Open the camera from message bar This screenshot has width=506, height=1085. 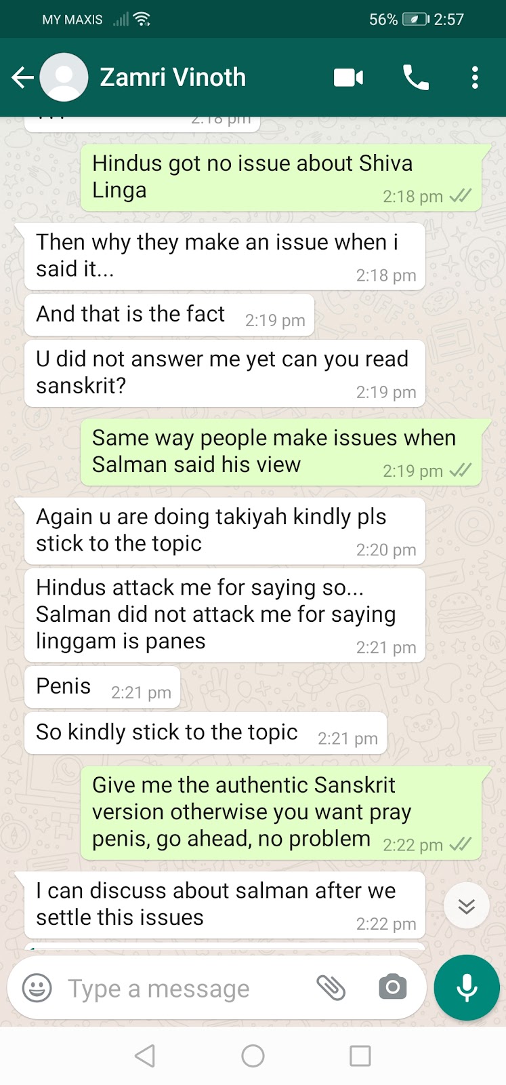click(x=393, y=987)
